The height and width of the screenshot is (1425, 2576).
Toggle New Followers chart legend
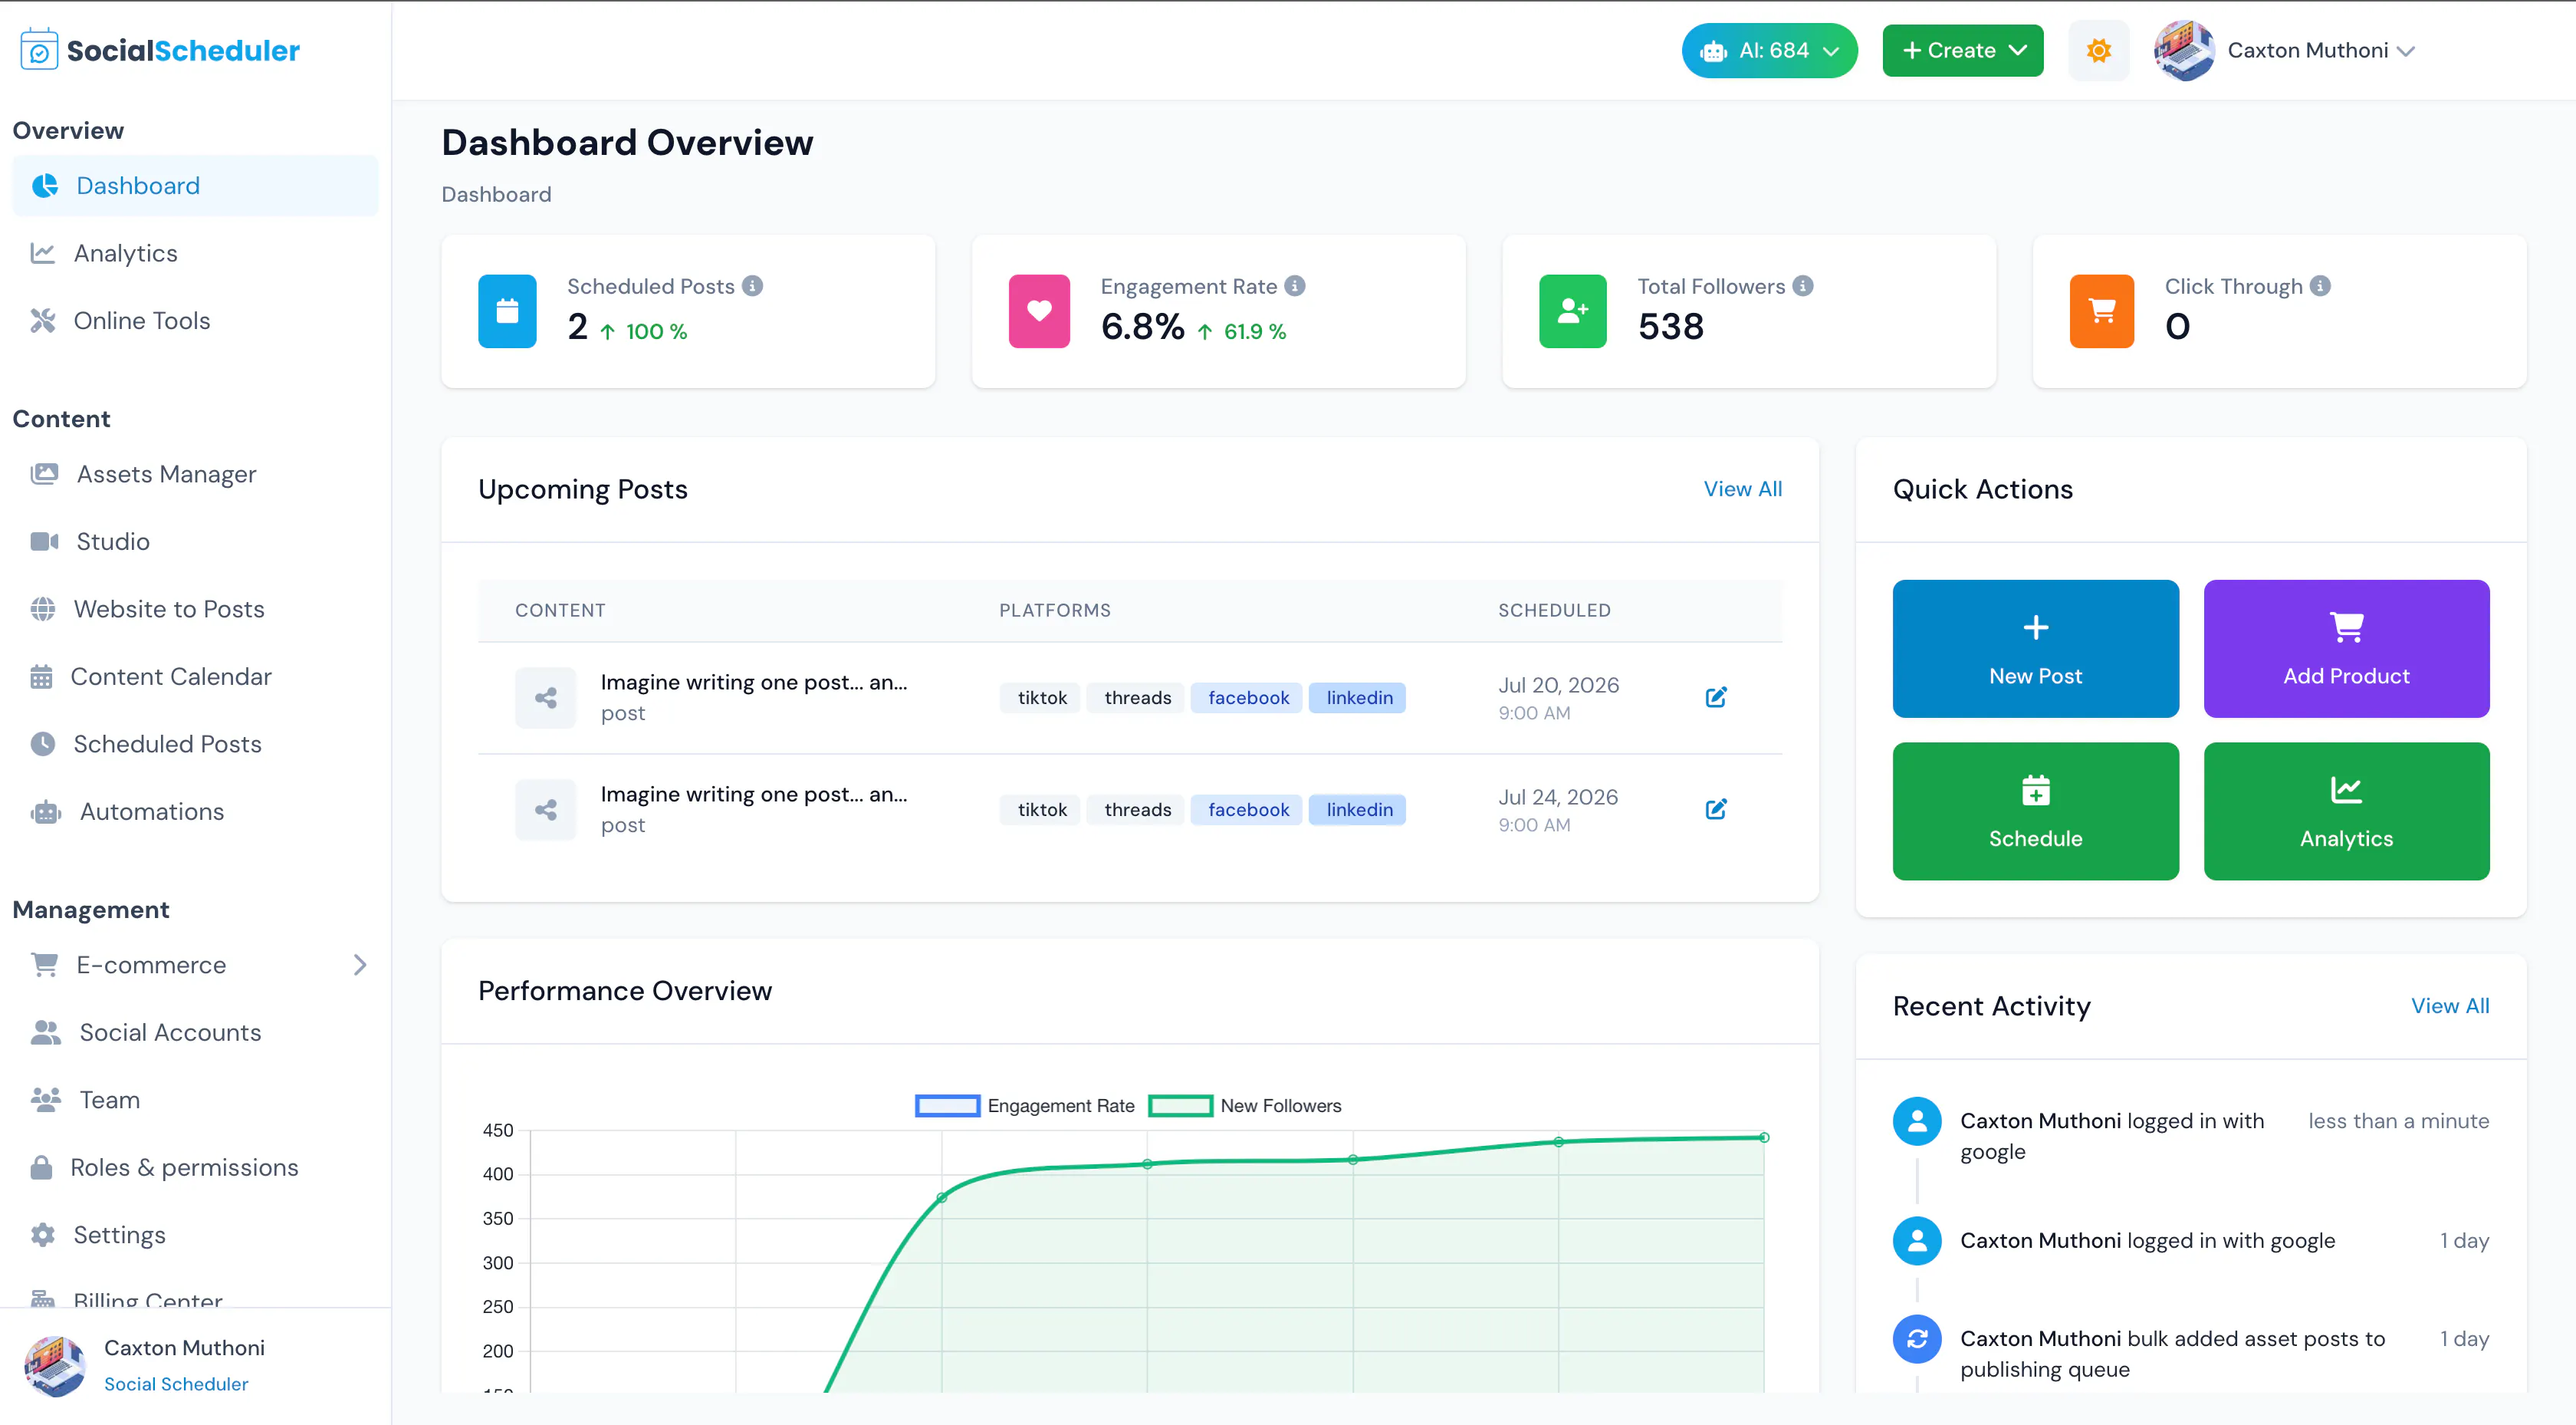[x=1245, y=1106]
